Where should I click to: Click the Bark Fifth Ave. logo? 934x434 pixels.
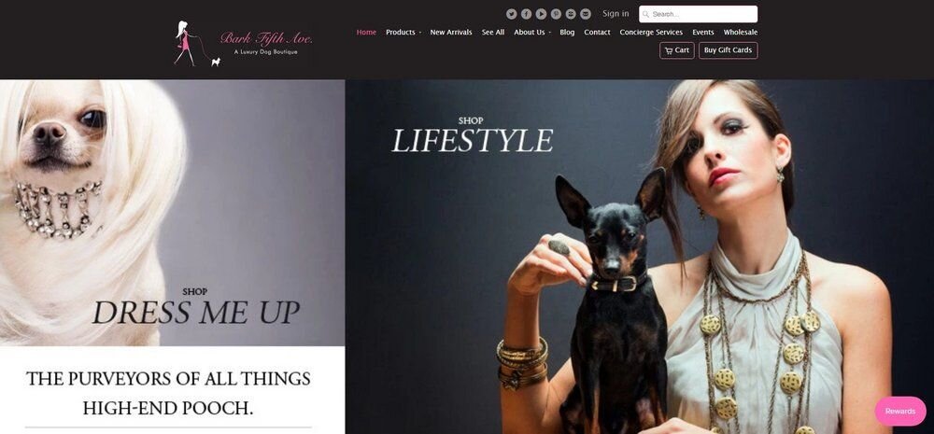(x=243, y=44)
